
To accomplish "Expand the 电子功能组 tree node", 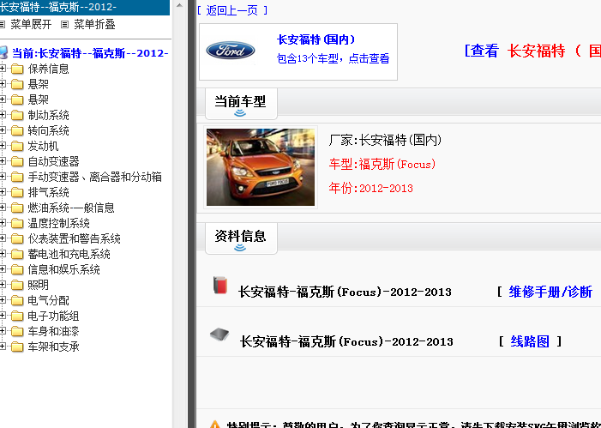I will point(3,316).
